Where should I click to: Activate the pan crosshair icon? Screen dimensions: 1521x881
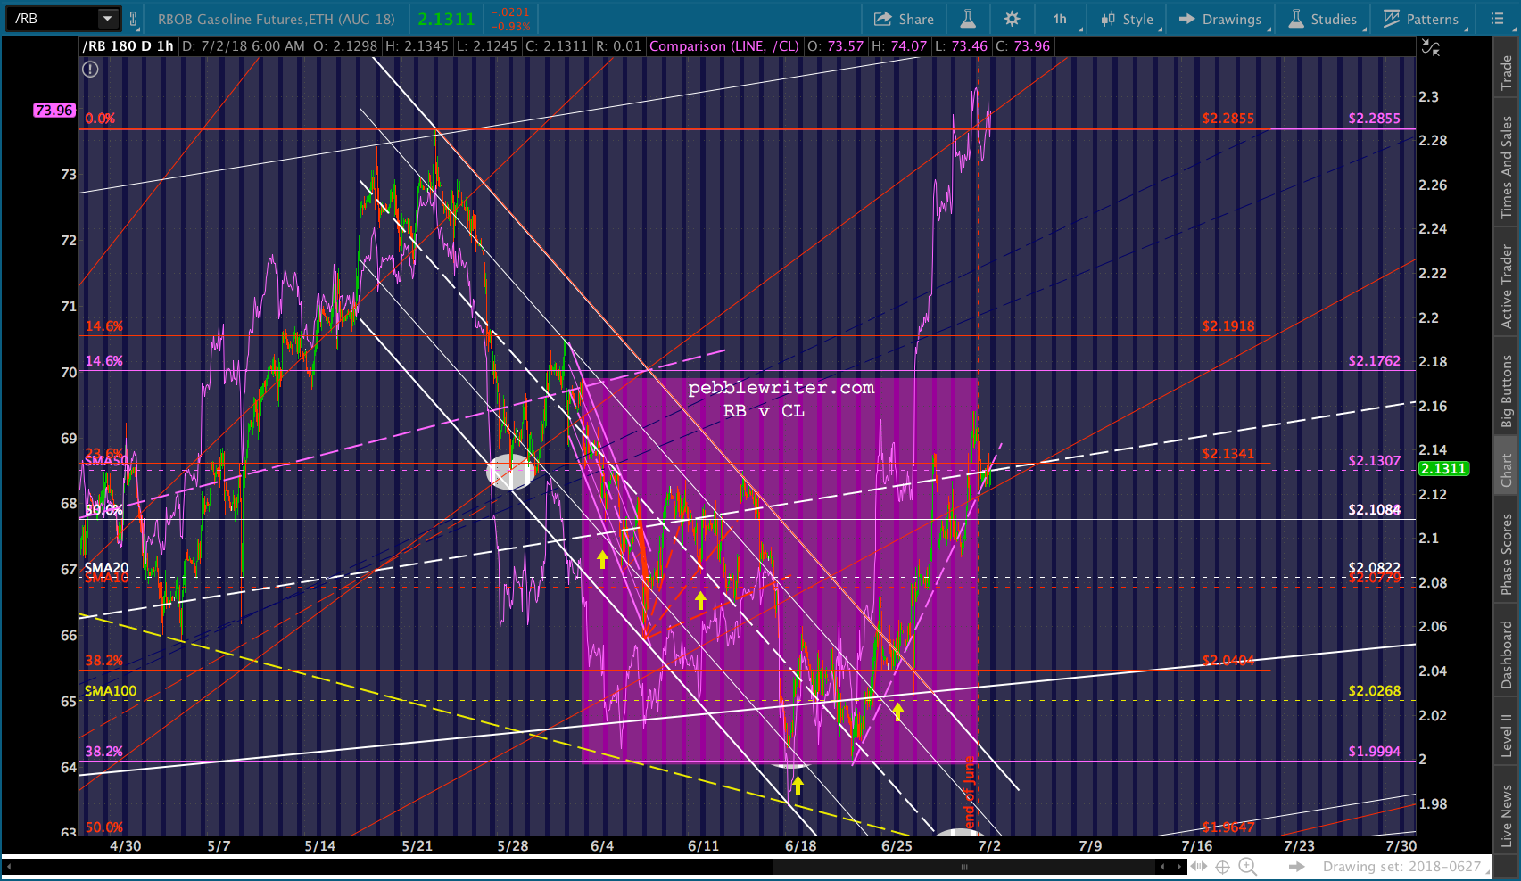(x=1222, y=867)
